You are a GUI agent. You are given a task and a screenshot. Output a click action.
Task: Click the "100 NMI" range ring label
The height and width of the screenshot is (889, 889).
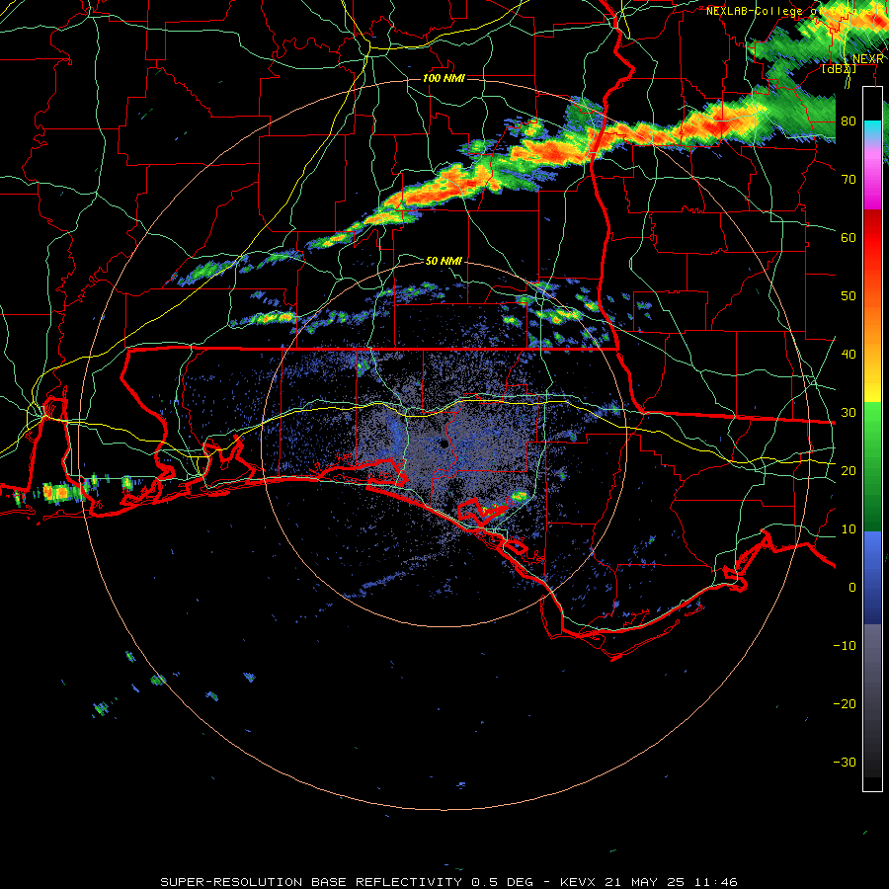444,78
